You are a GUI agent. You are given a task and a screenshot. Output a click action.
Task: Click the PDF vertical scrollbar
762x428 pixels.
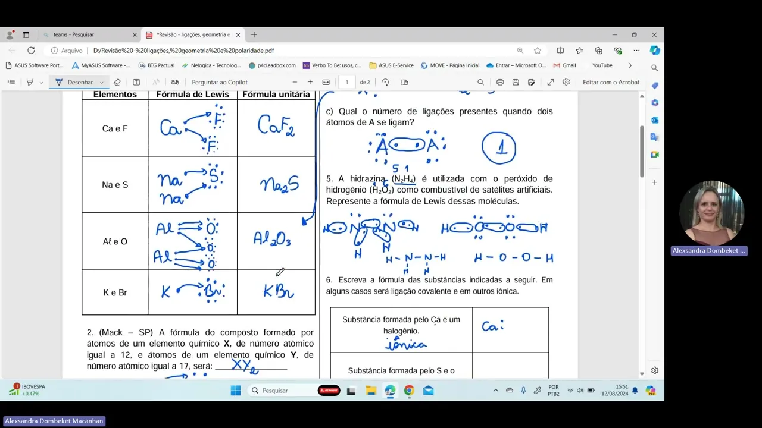coord(642,151)
